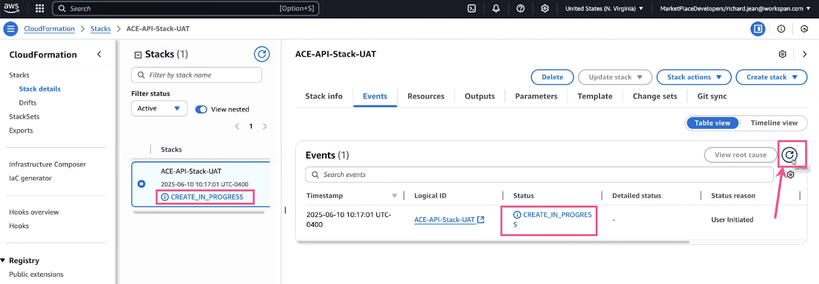
Task: Open the tutorials panel icon beside info
Action: [804, 29]
